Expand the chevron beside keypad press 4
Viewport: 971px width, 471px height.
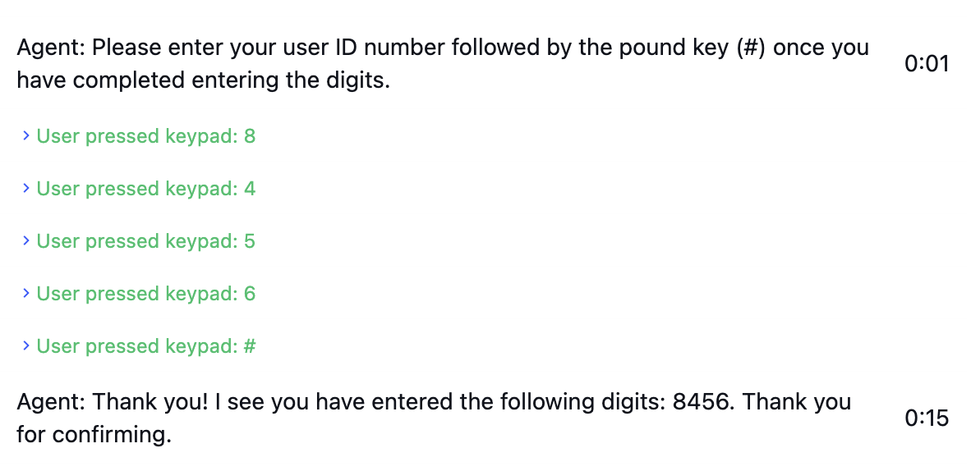(x=26, y=188)
